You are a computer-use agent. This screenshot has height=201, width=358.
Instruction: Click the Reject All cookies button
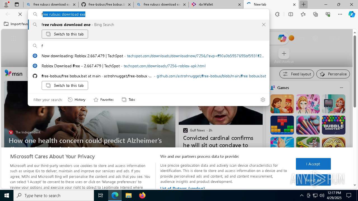click(313, 180)
